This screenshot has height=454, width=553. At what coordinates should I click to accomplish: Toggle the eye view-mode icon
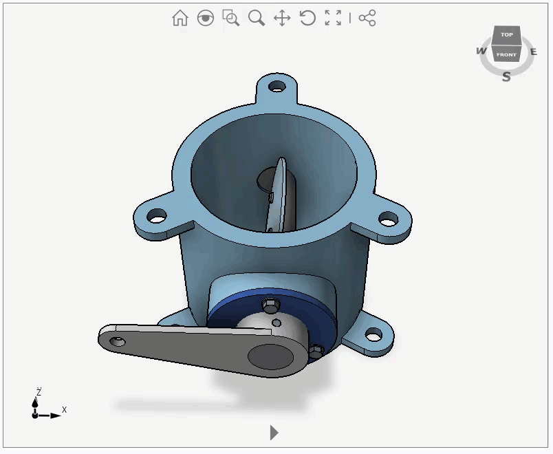click(x=205, y=18)
